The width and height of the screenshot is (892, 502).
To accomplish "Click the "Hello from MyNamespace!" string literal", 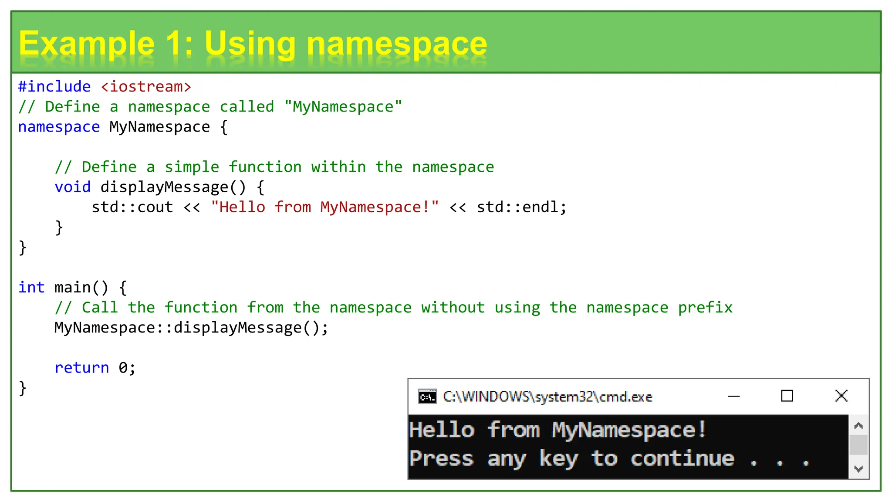I will pos(324,207).
